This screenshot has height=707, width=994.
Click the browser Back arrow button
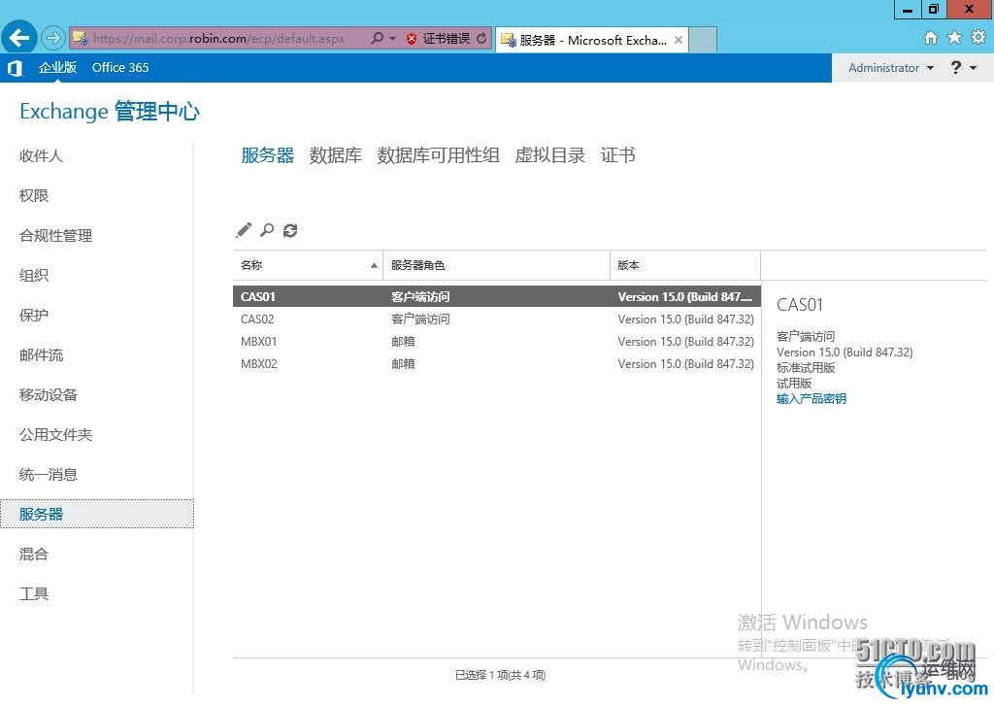click(18, 38)
